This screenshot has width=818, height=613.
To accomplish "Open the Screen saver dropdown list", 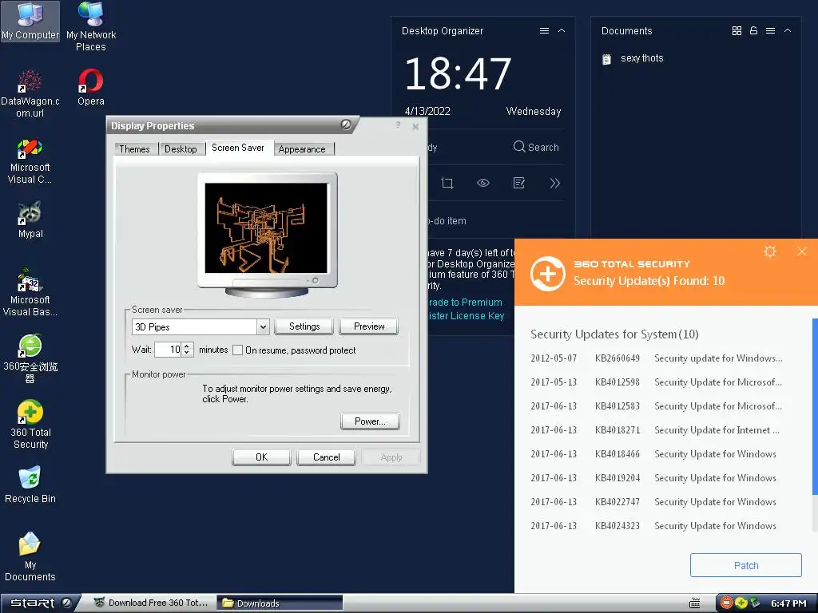I will tap(263, 326).
